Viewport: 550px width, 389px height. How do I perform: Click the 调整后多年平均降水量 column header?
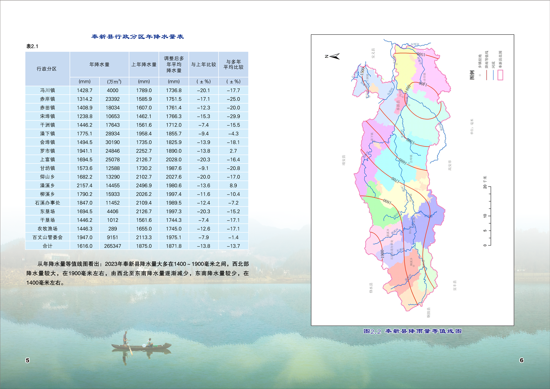pos(174,64)
